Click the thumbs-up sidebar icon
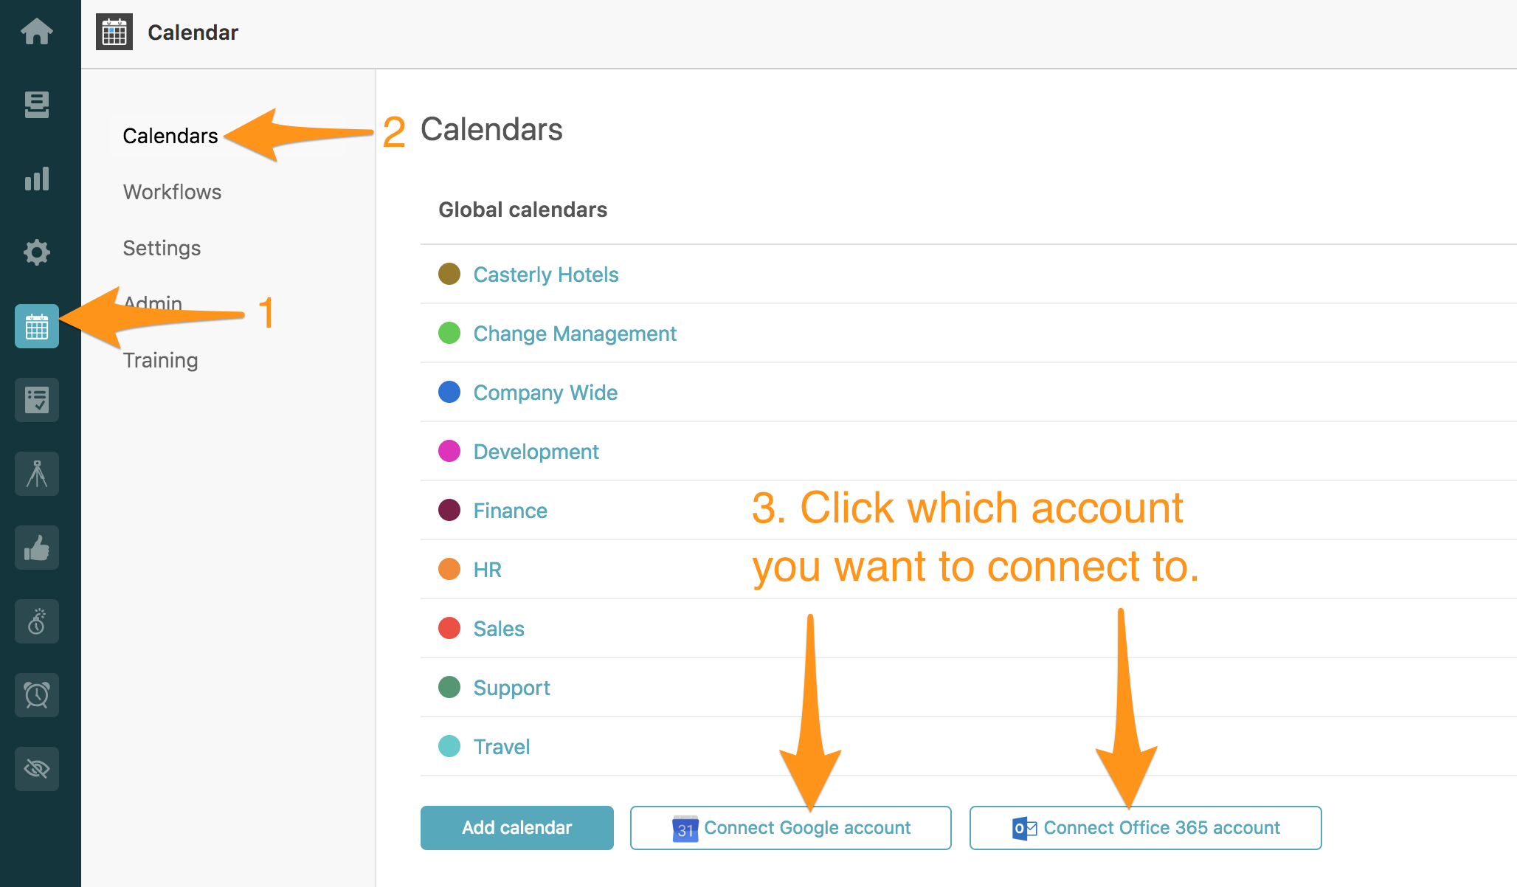 [36, 548]
